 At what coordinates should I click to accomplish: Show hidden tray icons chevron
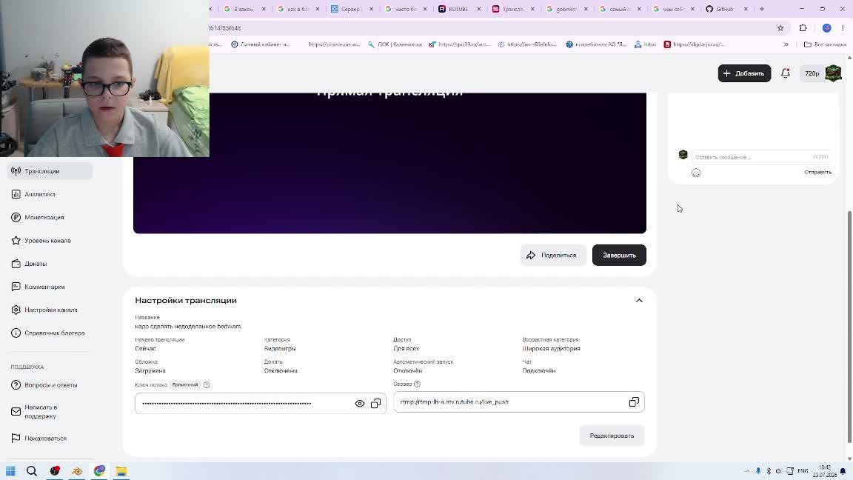[747, 471]
